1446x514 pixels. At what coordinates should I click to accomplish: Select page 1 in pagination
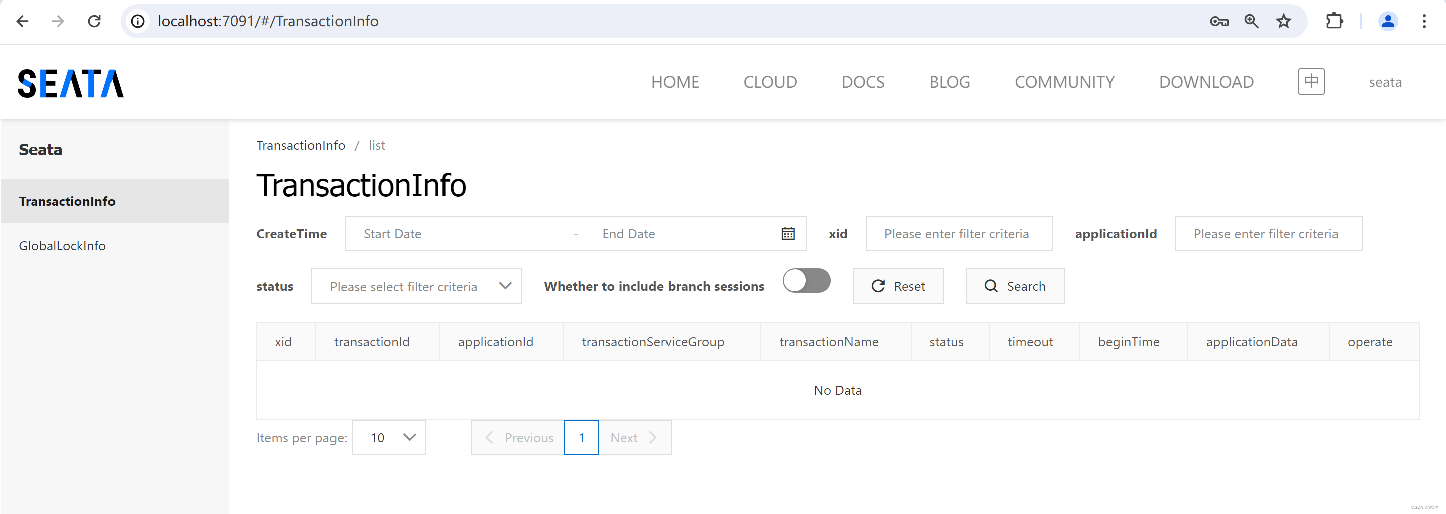click(x=582, y=438)
